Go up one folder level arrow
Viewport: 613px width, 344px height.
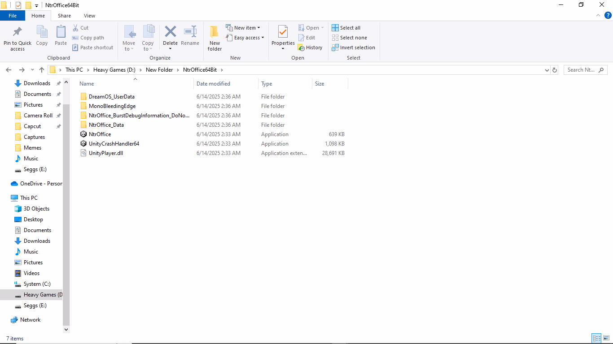click(42, 70)
